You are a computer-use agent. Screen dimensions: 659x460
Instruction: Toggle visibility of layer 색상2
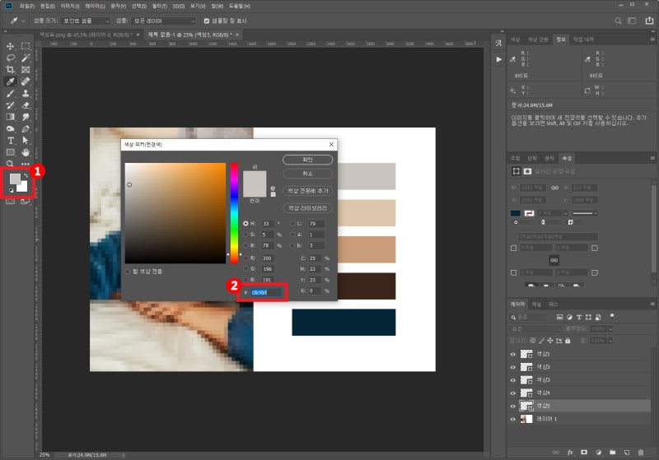coord(512,367)
